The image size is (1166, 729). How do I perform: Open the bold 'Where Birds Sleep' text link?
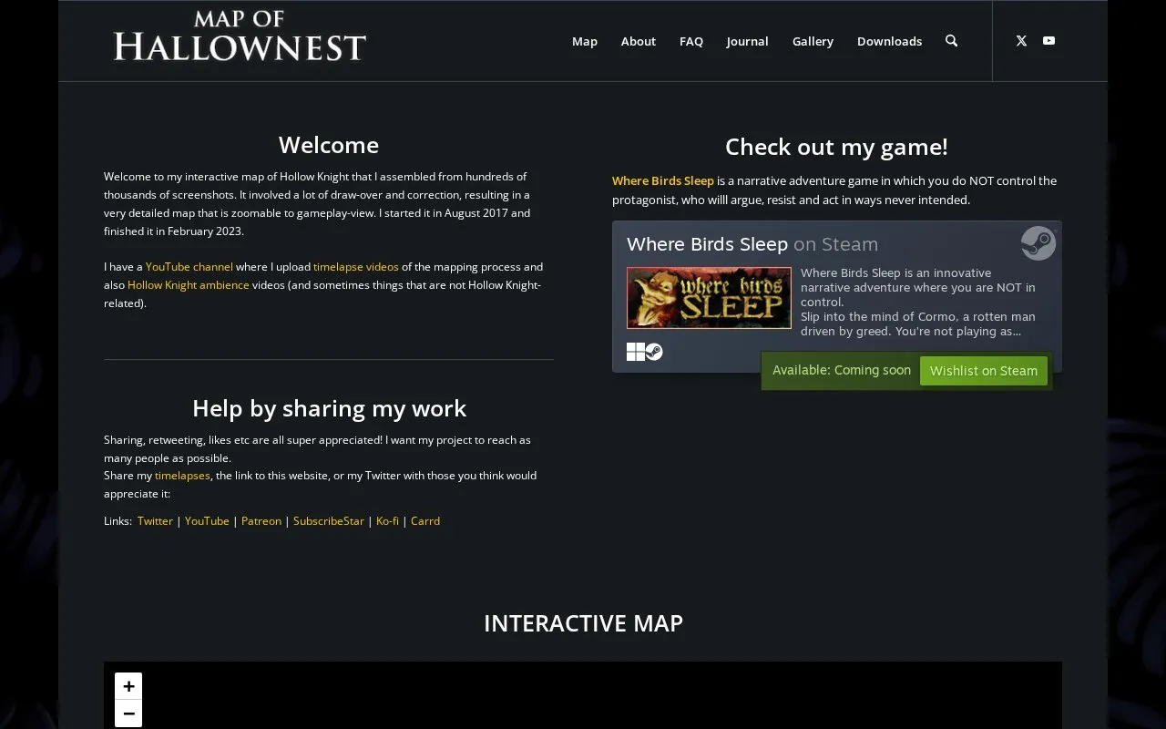point(663,181)
